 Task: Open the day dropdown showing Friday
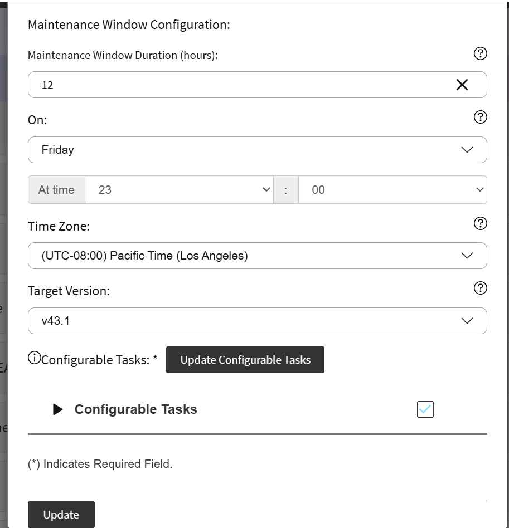coord(257,150)
